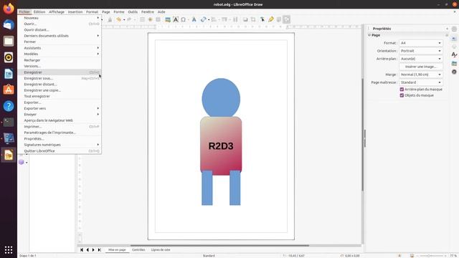Viewport: 459px width, 258px height.
Task: Open the Navigator compass deck icon
Action: tap(454, 72)
